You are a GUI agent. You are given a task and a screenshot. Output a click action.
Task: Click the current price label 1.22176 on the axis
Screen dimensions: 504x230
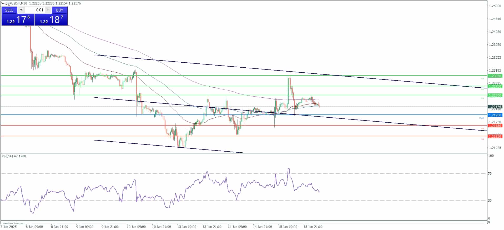[x=495, y=107]
